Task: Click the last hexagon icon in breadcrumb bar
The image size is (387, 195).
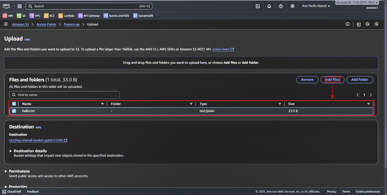Action: click(x=376, y=24)
